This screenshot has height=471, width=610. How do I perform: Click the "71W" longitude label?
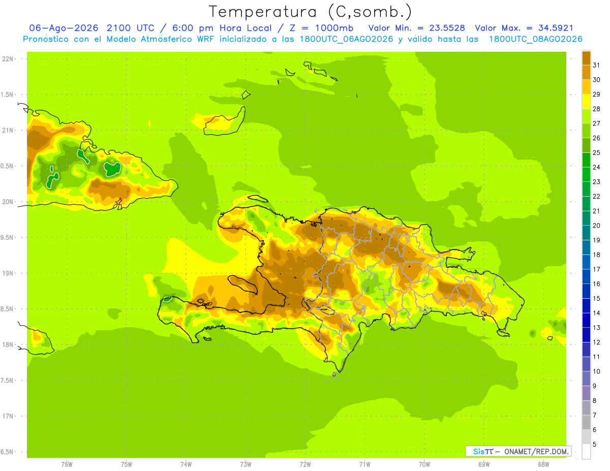pyautogui.click(x=364, y=464)
